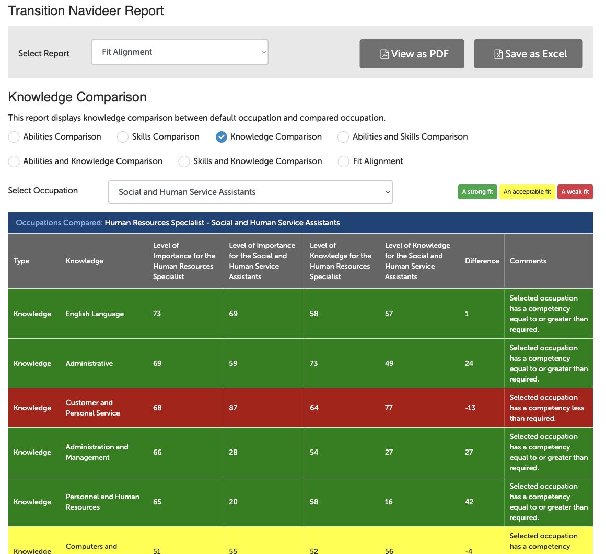Click the An acceptable fit yellow legend

click(x=527, y=192)
